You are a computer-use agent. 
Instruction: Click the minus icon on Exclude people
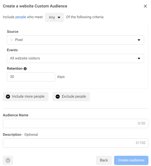(x=58, y=97)
